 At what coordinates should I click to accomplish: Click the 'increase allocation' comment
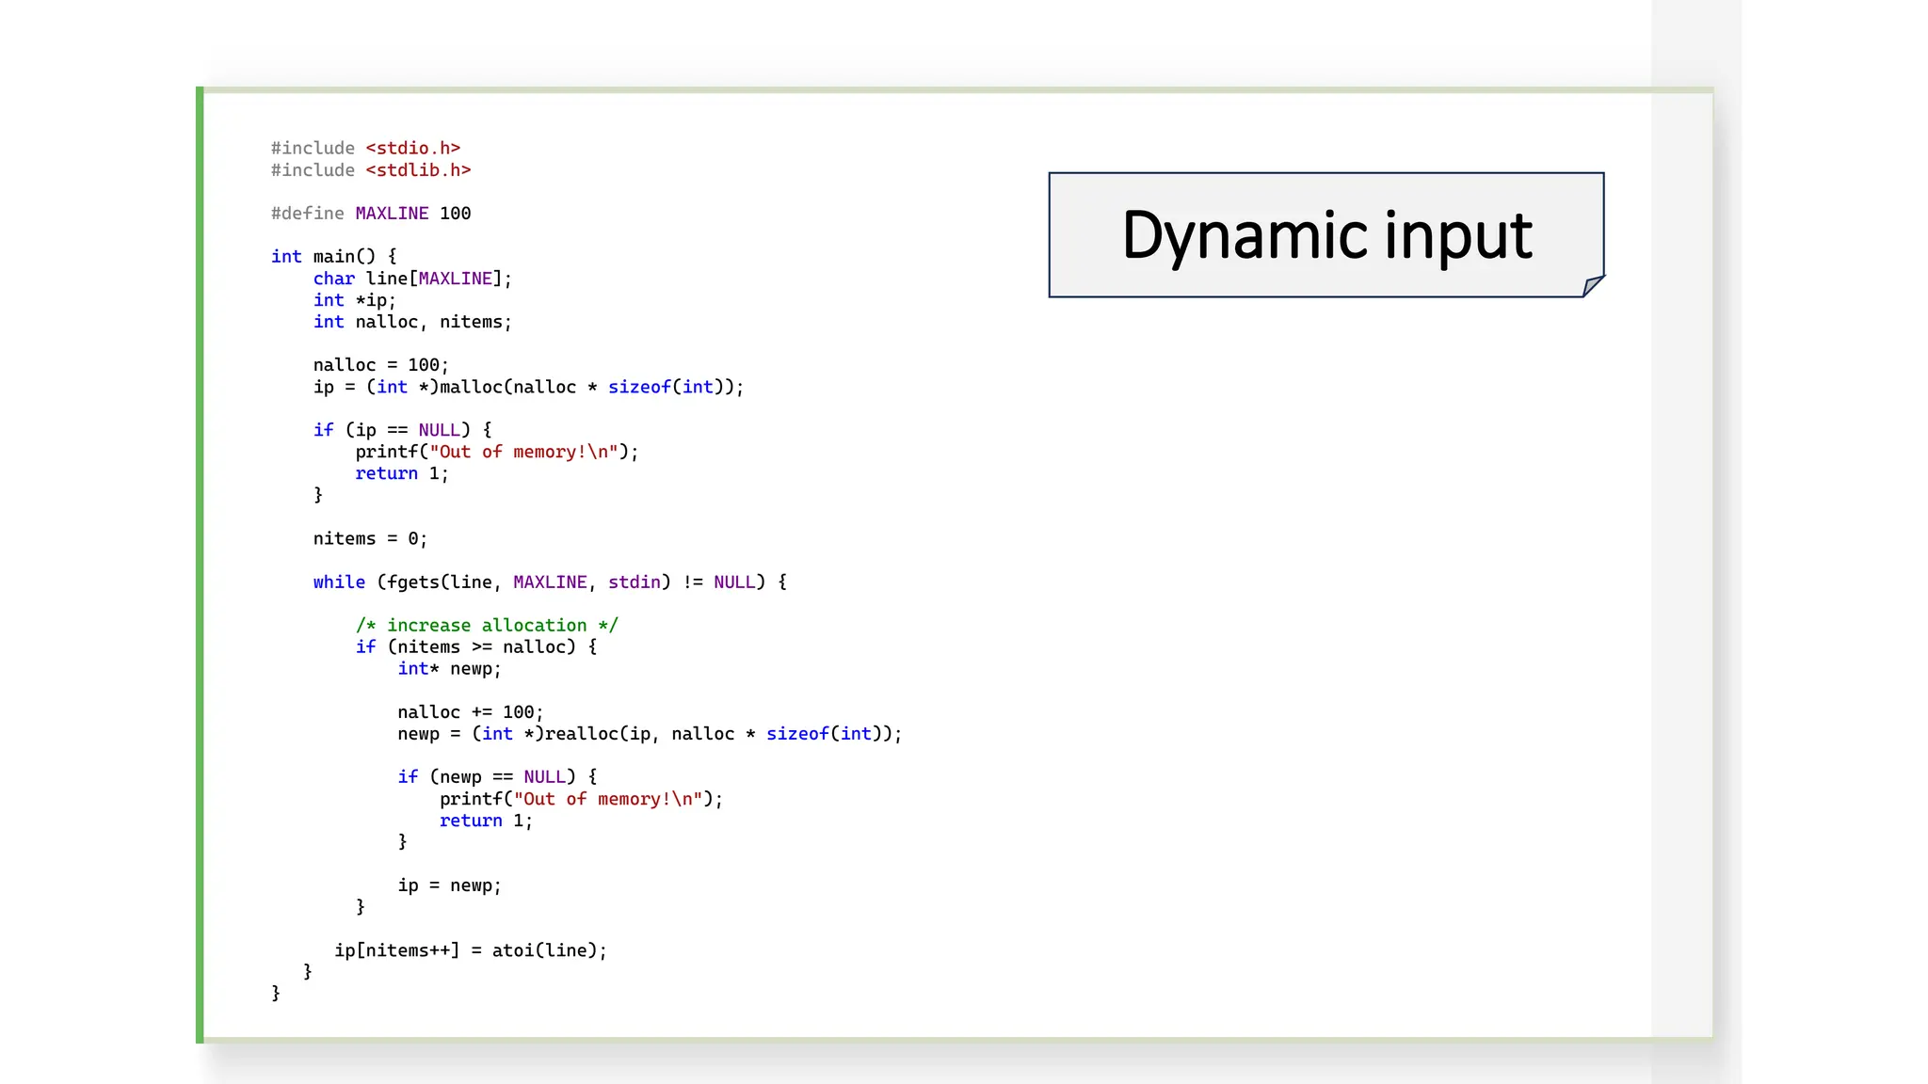click(487, 626)
